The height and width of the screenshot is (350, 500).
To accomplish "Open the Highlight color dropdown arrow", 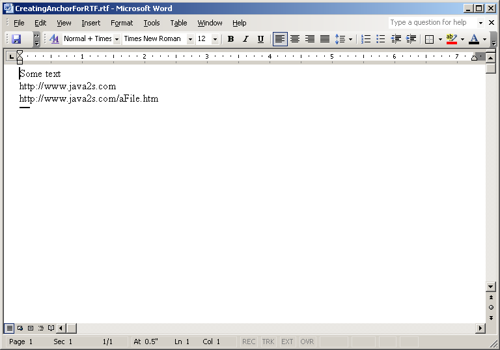I will coord(462,39).
